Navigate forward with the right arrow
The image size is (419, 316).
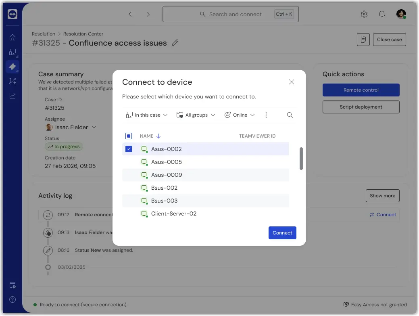(x=148, y=14)
